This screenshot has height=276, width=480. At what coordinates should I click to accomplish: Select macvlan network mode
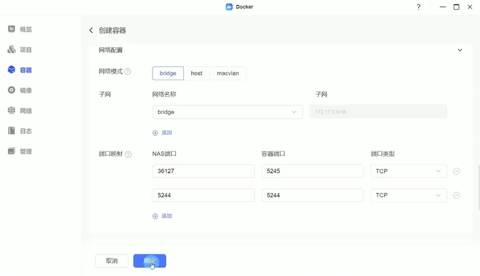click(228, 73)
